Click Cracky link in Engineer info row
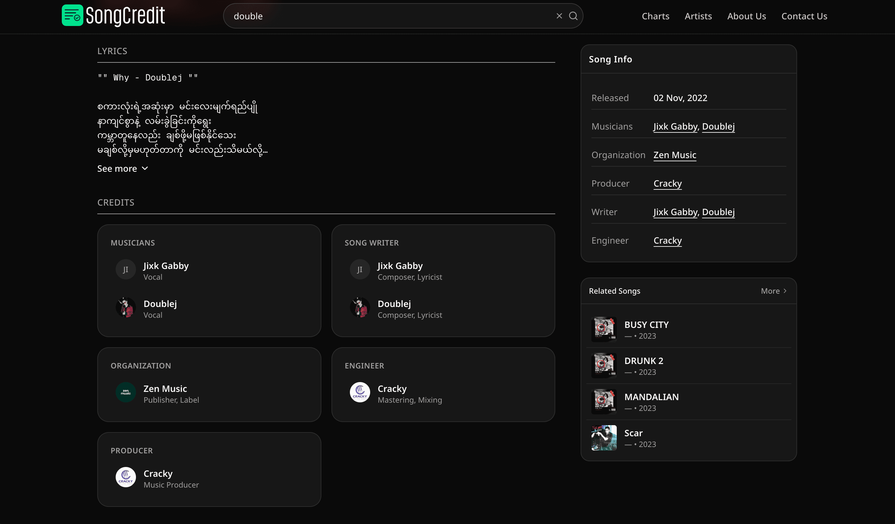895x524 pixels. pyautogui.click(x=668, y=240)
